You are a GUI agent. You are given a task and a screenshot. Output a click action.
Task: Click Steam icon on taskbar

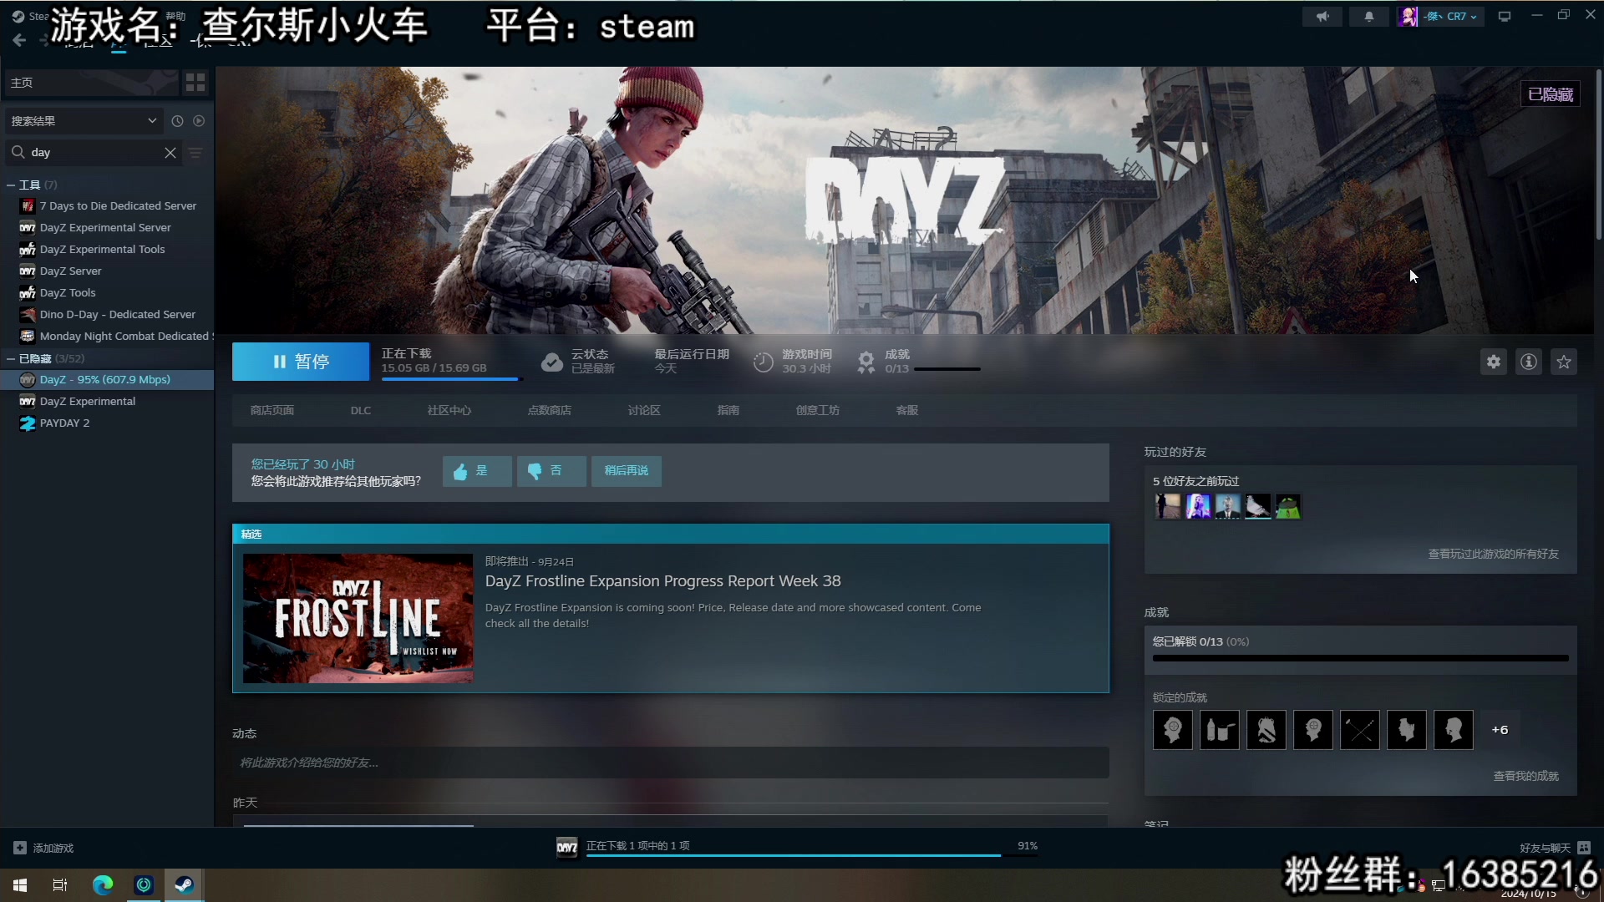point(184,885)
